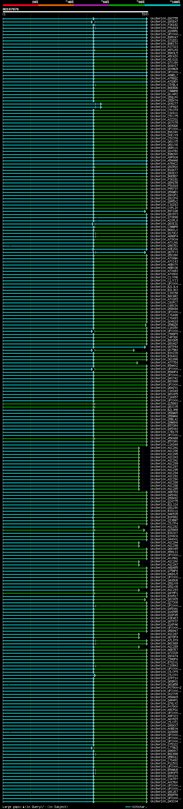Select label UniRef100_A8D4R5
The image size is (183, 809).
point(164,567)
